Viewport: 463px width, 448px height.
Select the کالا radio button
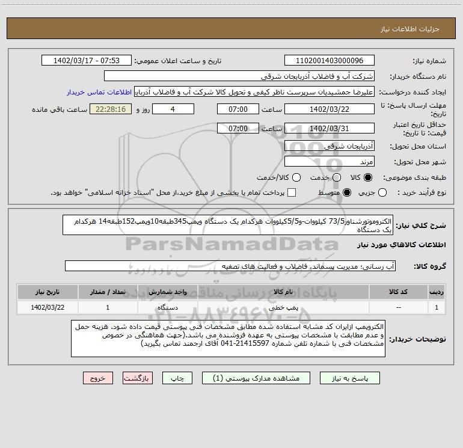pos(368,177)
